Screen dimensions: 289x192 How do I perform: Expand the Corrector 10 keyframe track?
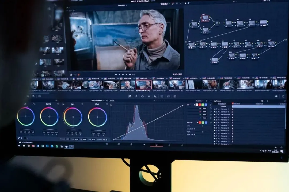point(220,133)
